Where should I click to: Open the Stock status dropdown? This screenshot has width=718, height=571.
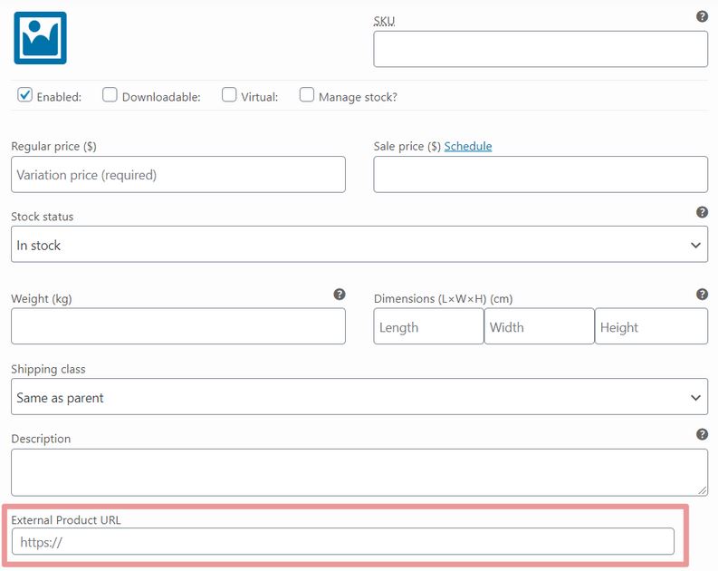tap(359, 244)
